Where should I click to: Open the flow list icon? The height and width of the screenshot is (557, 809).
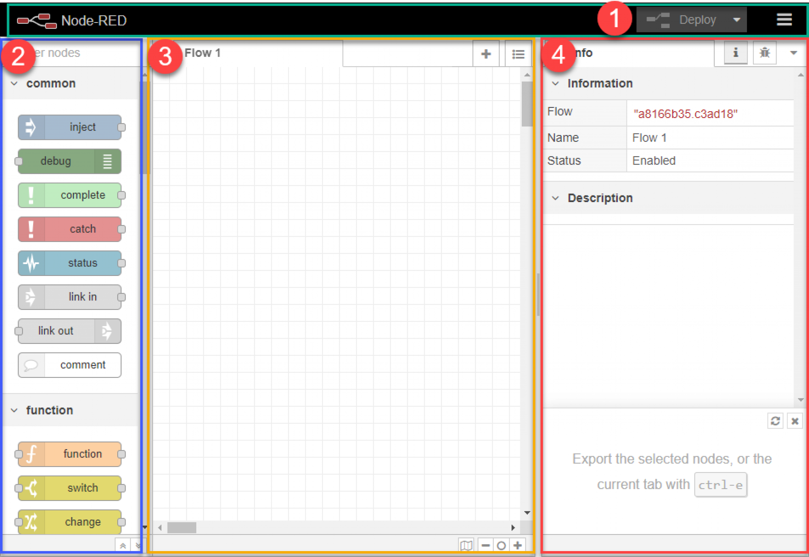tap(517, 53)
